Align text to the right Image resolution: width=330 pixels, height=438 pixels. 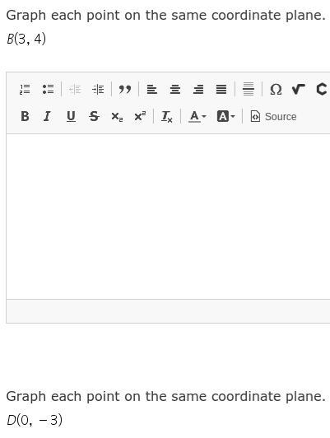[x=198, y=90]
